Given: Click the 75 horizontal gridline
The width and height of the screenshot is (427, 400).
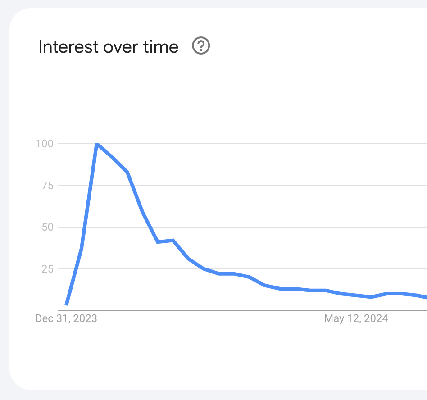Looking at the screenshot, I should tap(270, 185).
